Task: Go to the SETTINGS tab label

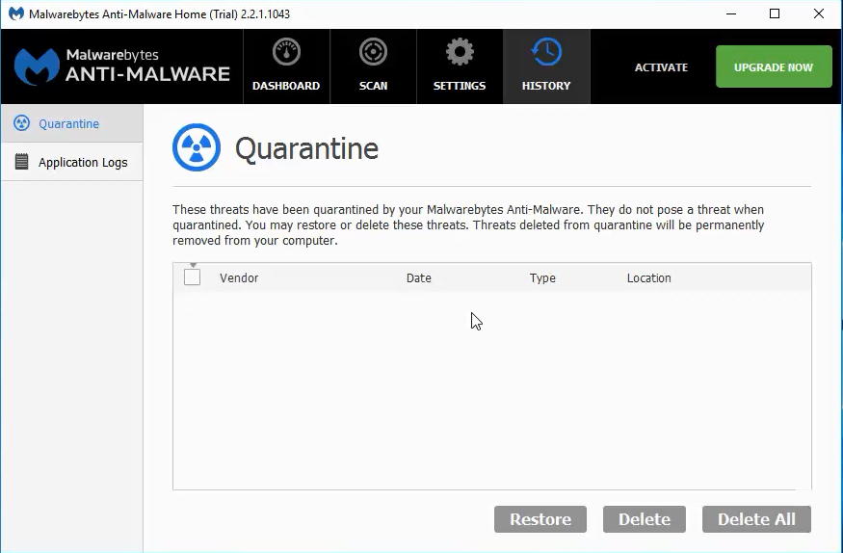Action: pyautogui.click(x=460, y=86)
